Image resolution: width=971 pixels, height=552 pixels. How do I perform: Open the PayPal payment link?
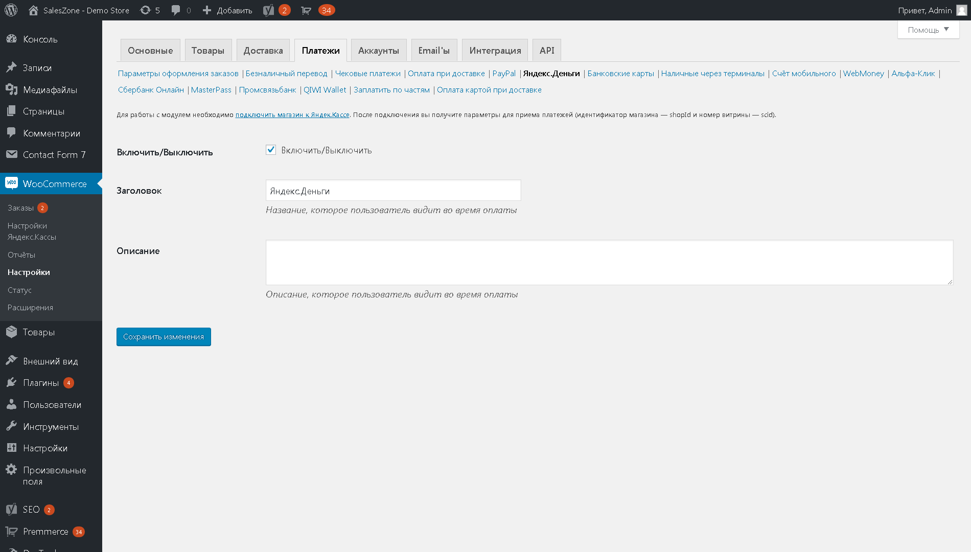tap(504, 74)
